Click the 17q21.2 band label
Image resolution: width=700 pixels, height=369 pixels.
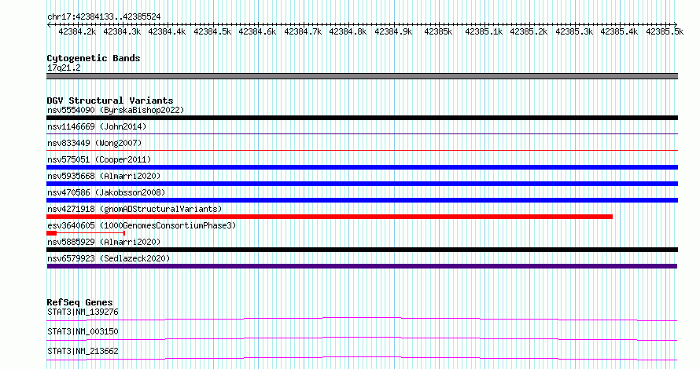click(64, 68)
